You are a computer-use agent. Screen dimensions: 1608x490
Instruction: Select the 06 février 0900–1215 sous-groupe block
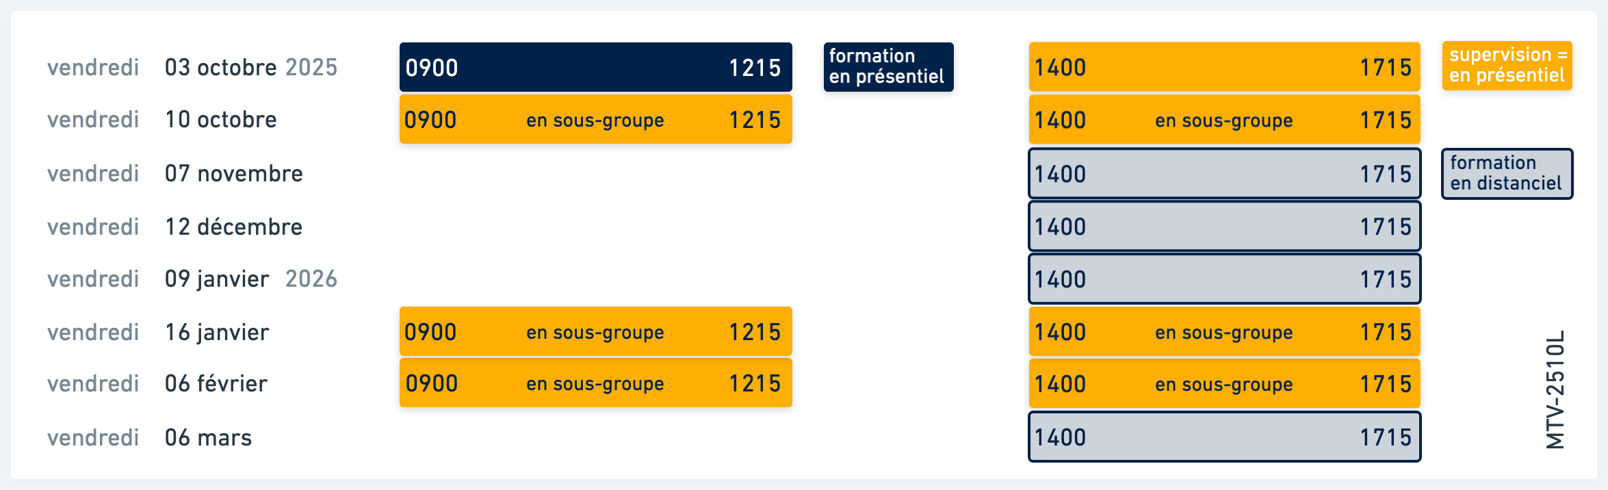(x=595, y=383)
